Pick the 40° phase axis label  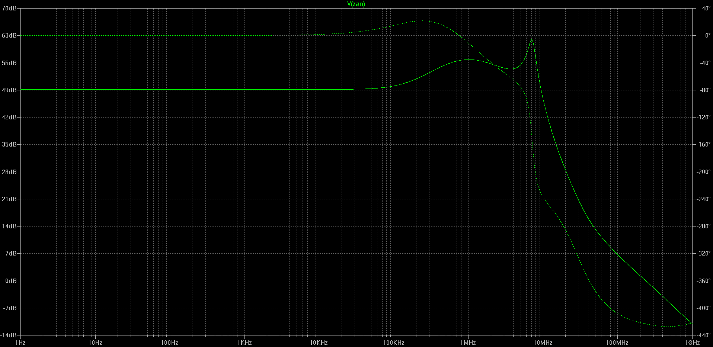coord(706,8)
